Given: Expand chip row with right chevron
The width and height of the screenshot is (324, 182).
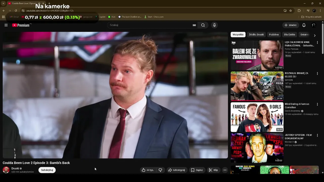Looking at the screenshot, I should tap(315, 35).
